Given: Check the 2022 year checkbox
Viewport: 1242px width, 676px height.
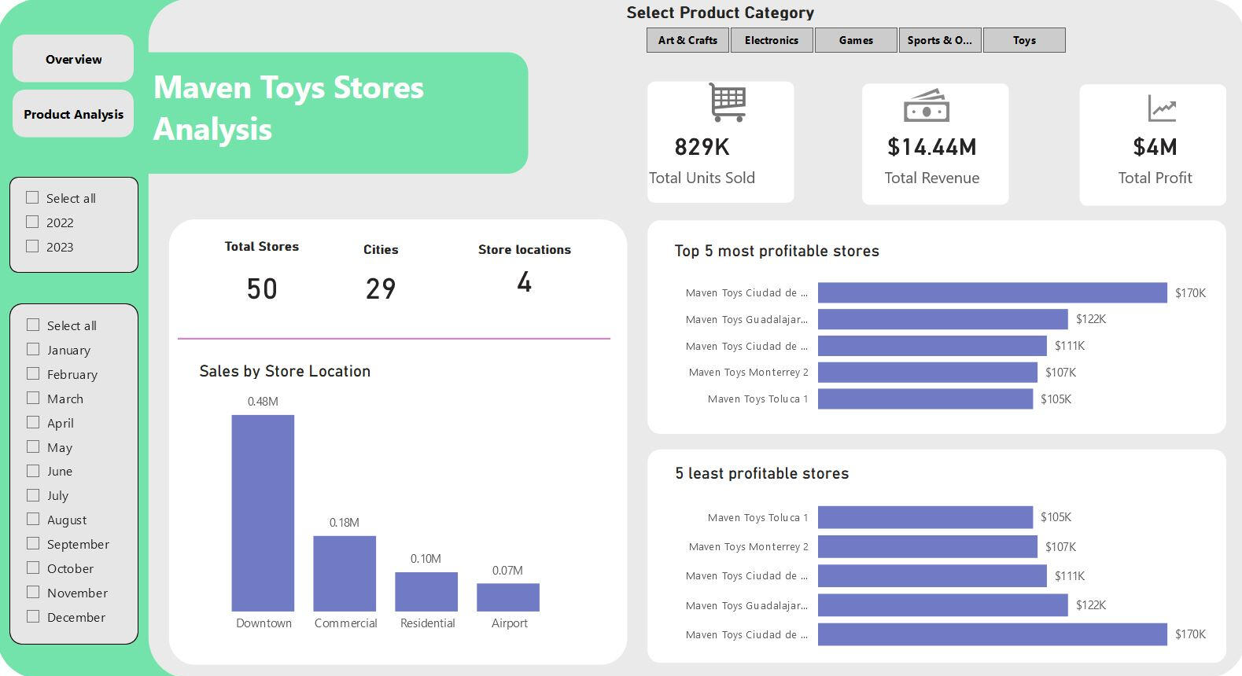Looking at the screenshot, I should click(32, 222).
